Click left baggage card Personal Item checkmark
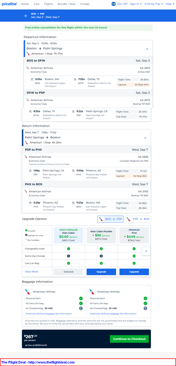 point(81,298)
